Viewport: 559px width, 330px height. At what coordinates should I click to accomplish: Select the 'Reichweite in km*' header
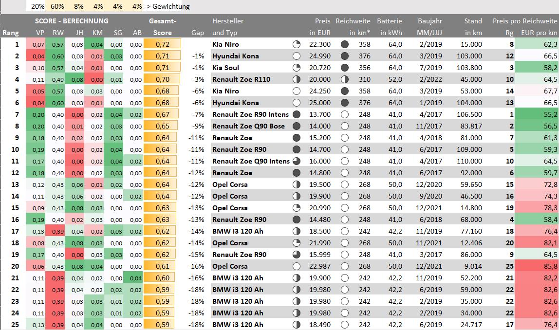pos(353,27)
